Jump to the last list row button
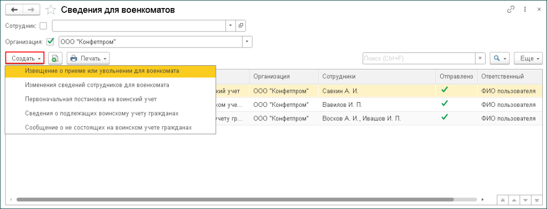This screenshot has width=547, height=209. coord(537,200)
